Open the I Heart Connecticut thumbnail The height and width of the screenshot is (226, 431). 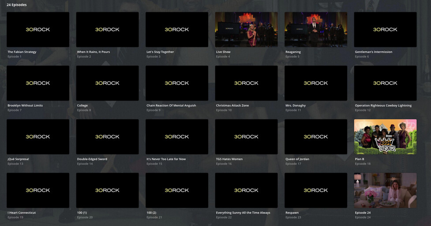click(x=38, y=190)
